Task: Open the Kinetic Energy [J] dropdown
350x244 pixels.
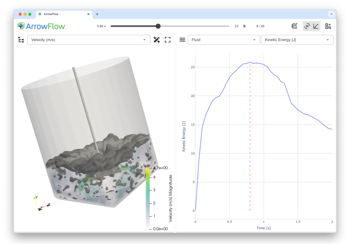Action: tap(297, 40)
